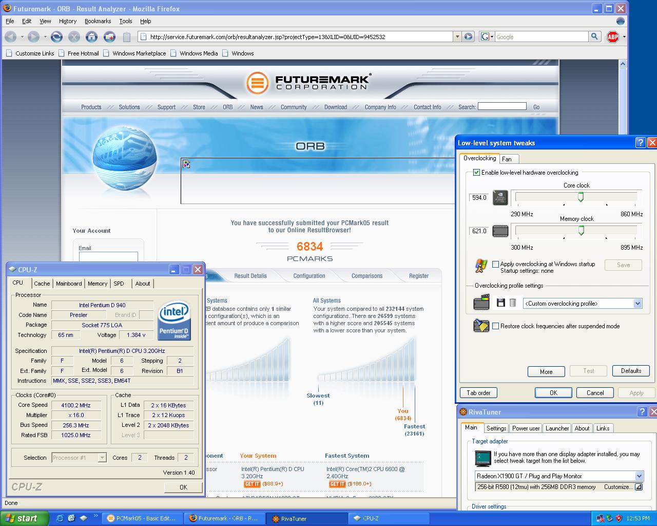Click the save profile floppy disk icon

pos(501,303)
